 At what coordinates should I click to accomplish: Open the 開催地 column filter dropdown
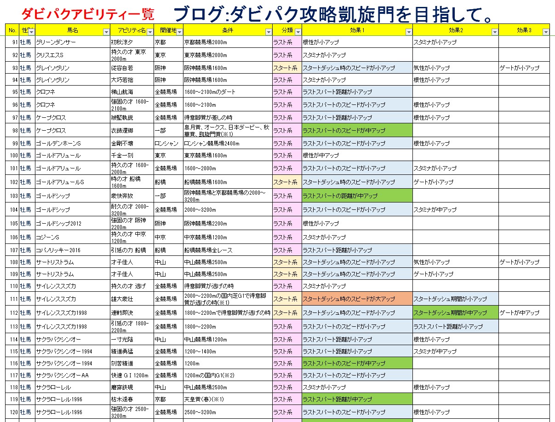point(179,32)
